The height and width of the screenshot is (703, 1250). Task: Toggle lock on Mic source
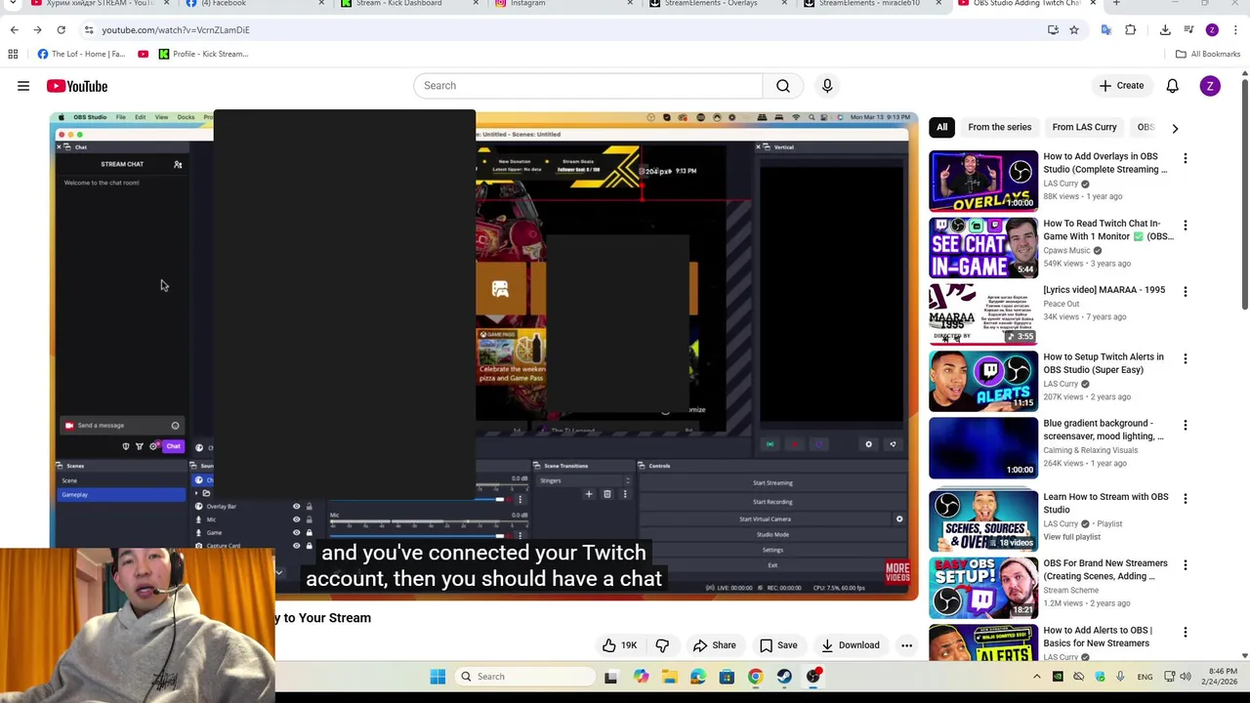[x=310, y=519]
